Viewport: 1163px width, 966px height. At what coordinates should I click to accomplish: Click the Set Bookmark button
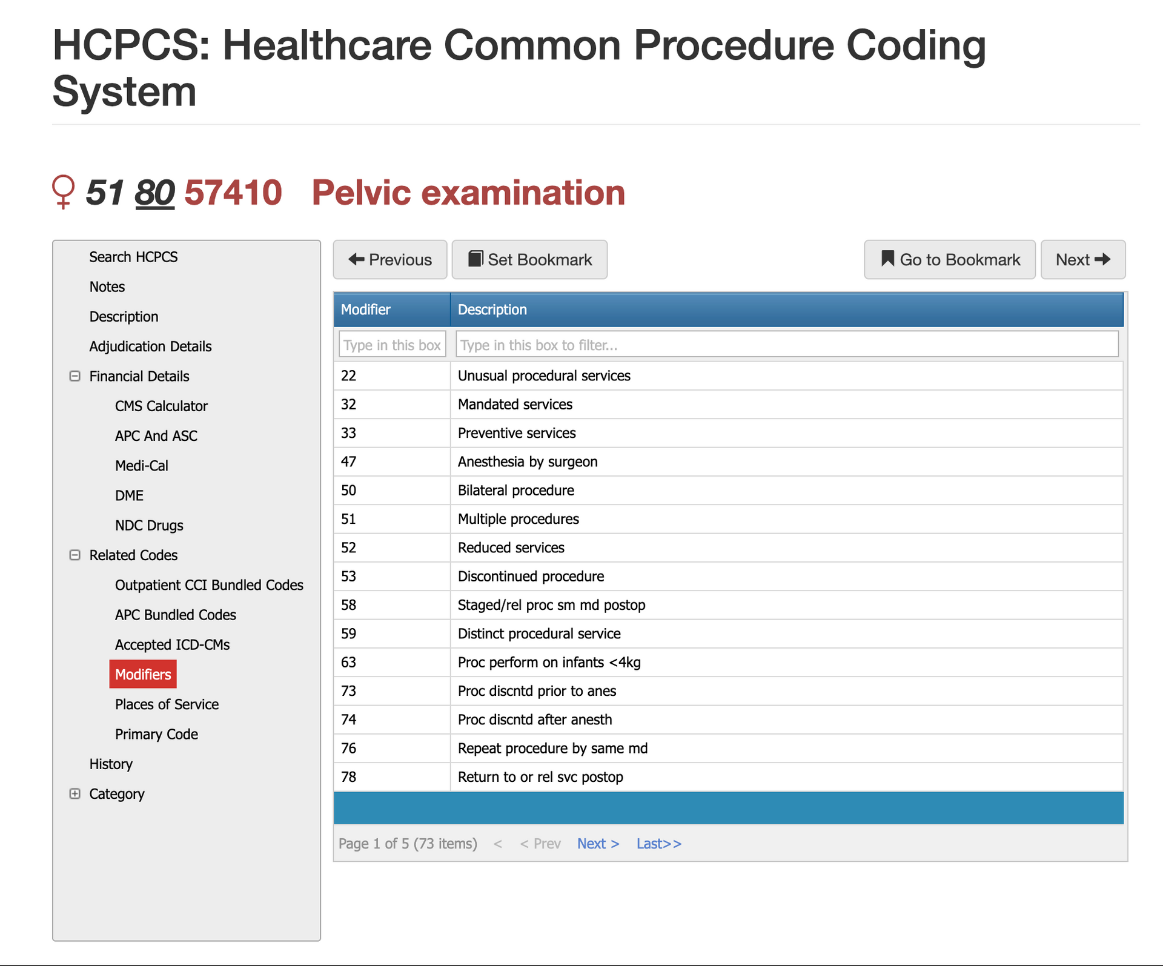point(529,260)
